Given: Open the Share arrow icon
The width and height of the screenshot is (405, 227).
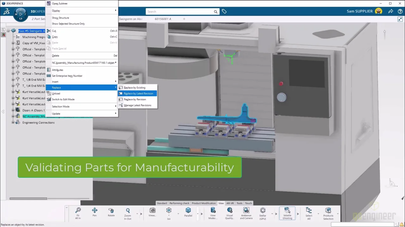Looking at the screenshot, I should click(x=391, y=11).
